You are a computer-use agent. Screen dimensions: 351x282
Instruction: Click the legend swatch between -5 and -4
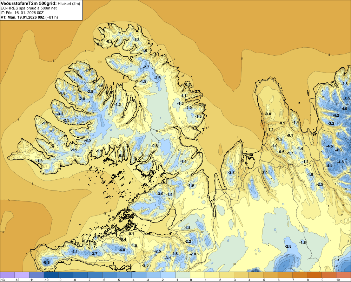click(x=124, y=275)
